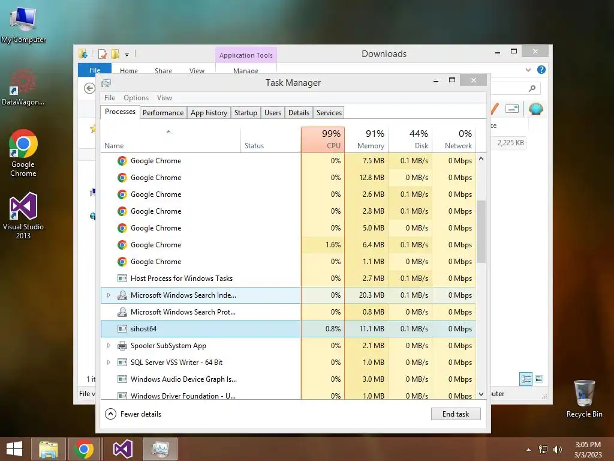
Task: Click the sihost64 process icon
Action: [x=122, y=329]
